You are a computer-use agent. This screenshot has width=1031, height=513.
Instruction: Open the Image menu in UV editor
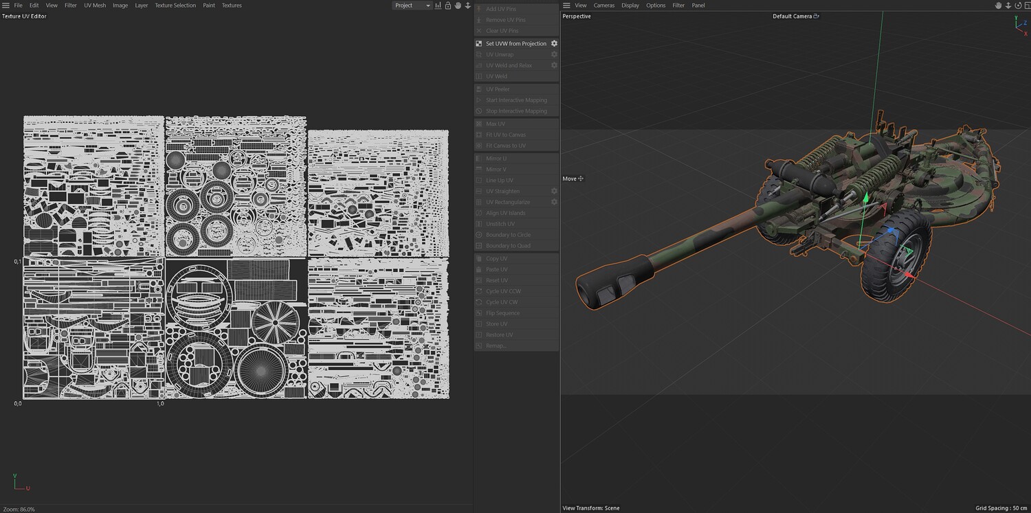[x=120, y=5]
